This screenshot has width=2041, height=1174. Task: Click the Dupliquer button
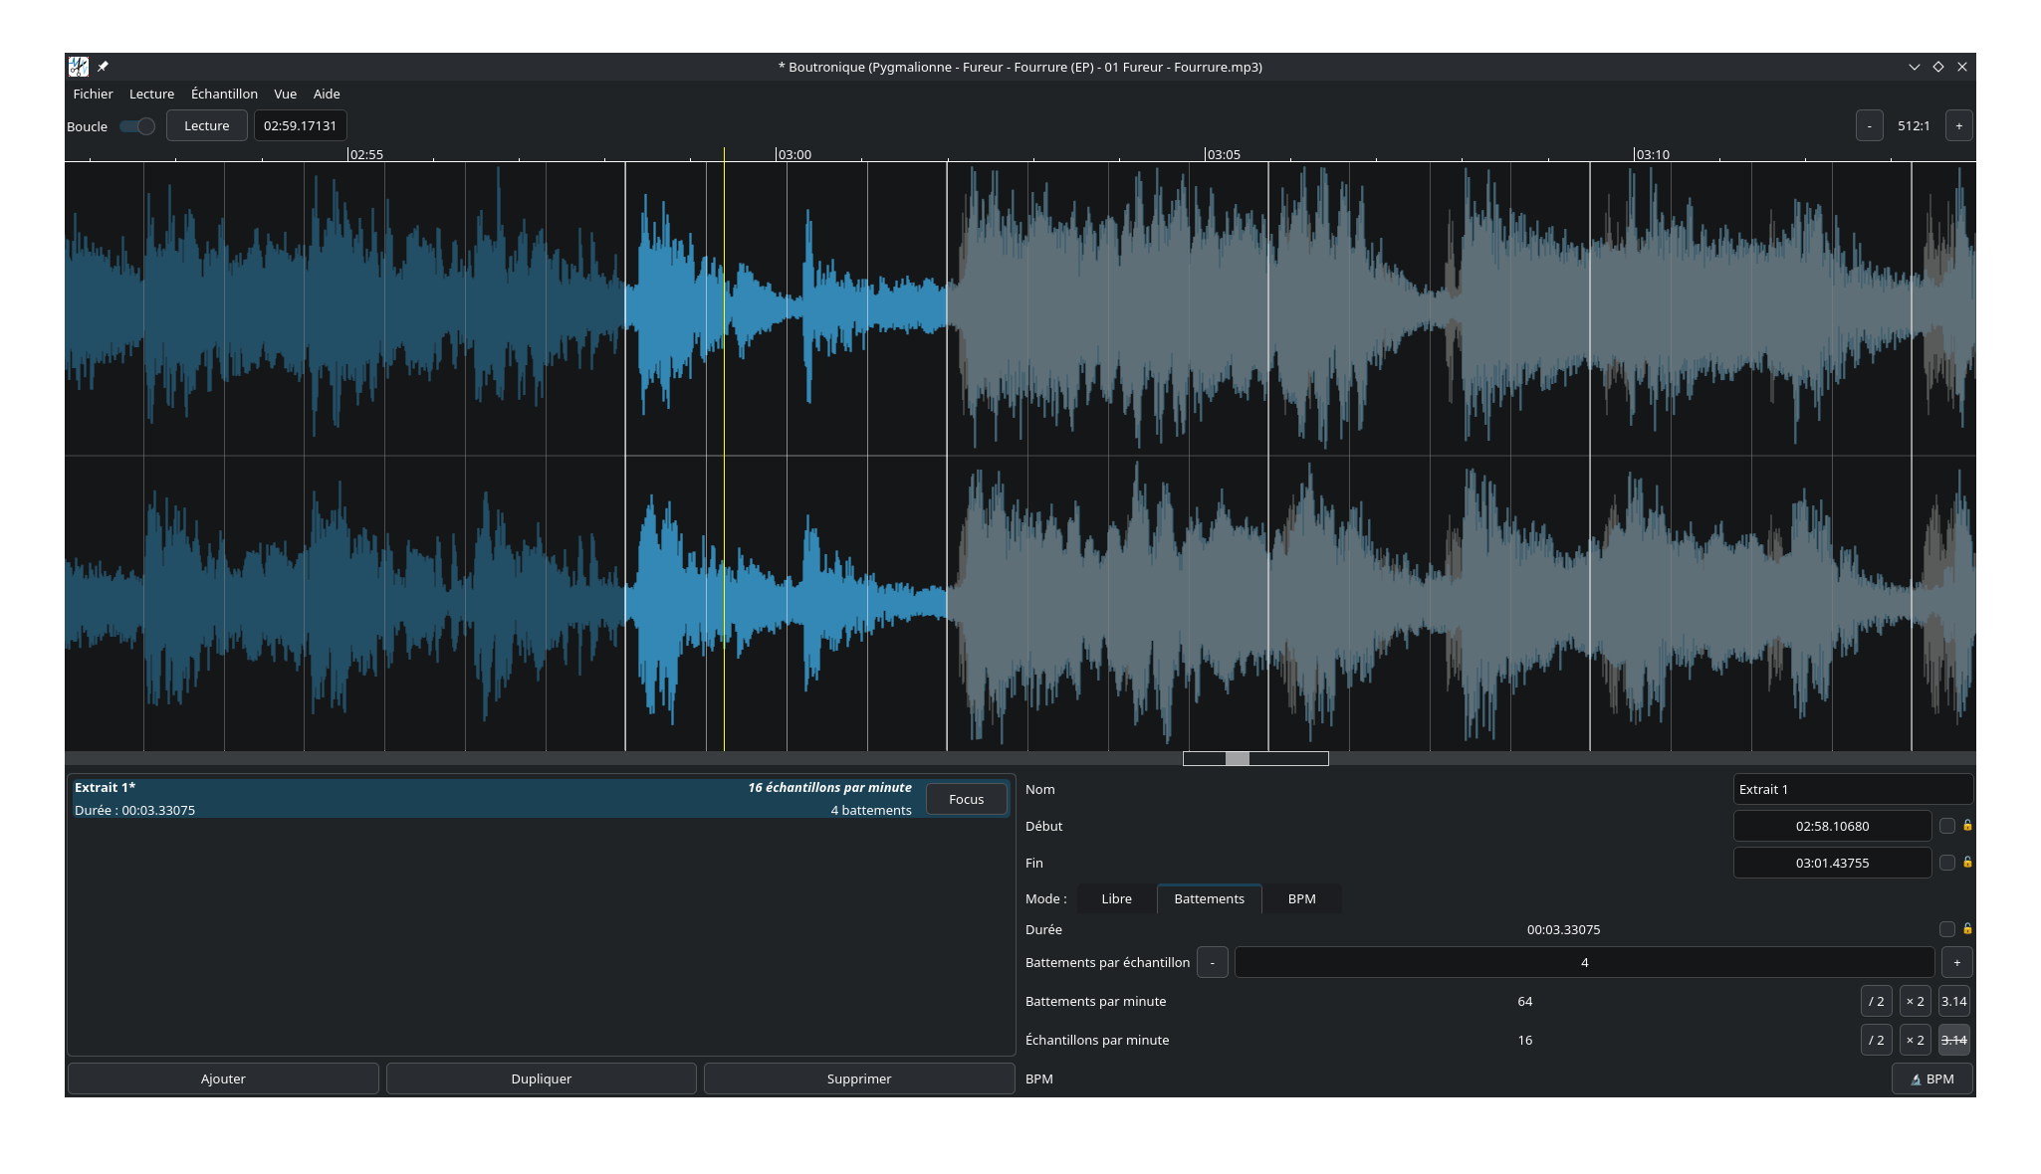tap(541, 1078)
